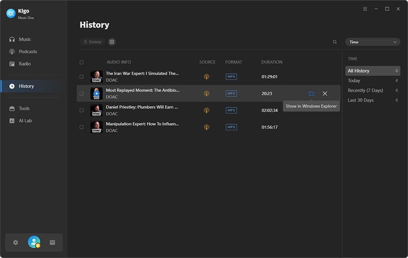
Task: Check the Manipulation Expert row checkbox
Action: click(82, 127)
